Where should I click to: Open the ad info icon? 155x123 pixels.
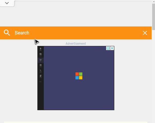[108, 48]
